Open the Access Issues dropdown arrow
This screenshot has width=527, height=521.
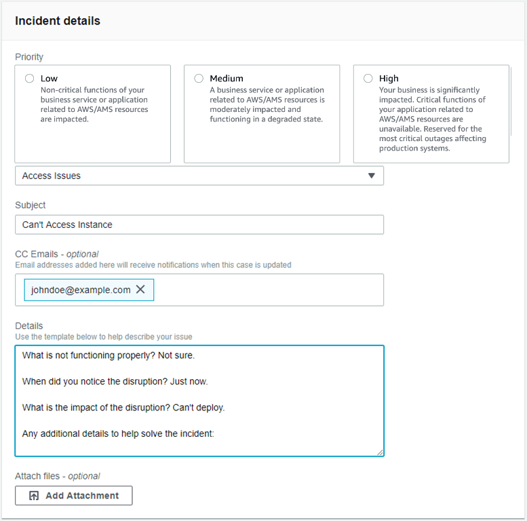click(371, 176)
